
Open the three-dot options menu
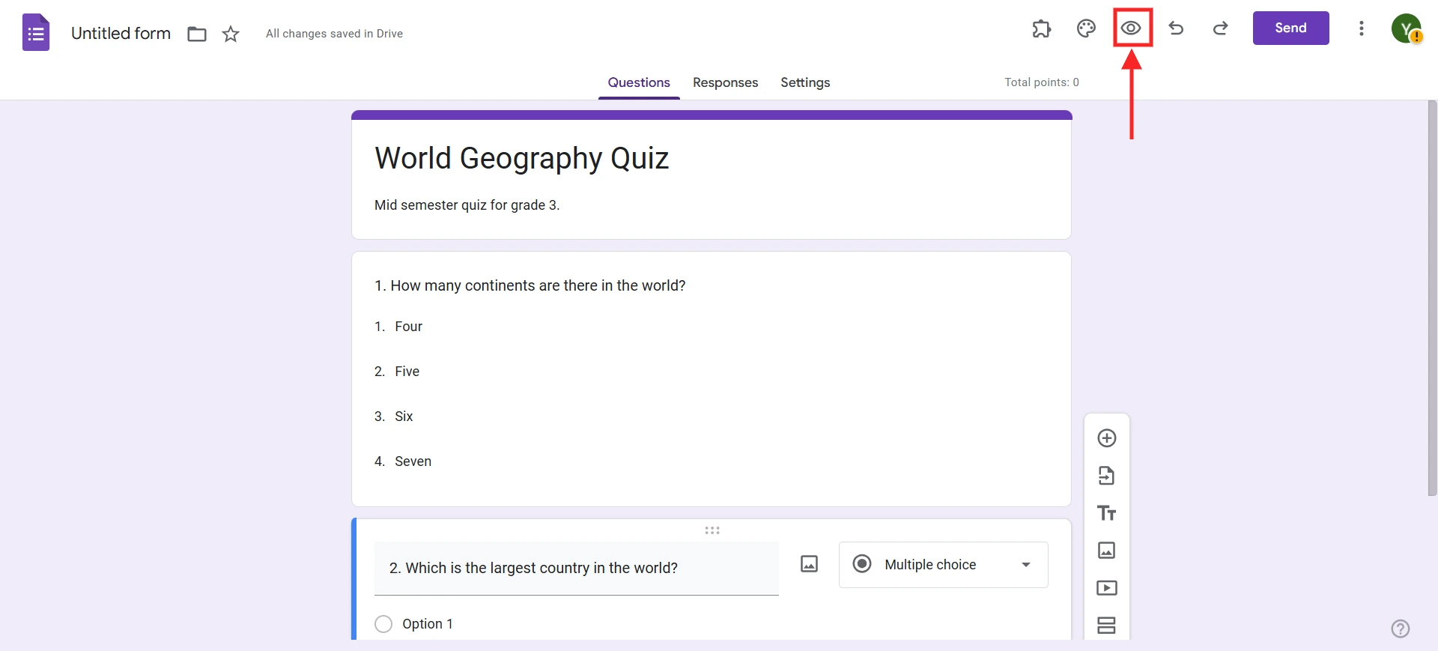point(1362,28)
